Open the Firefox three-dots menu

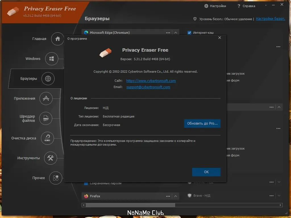click(168, 196)
